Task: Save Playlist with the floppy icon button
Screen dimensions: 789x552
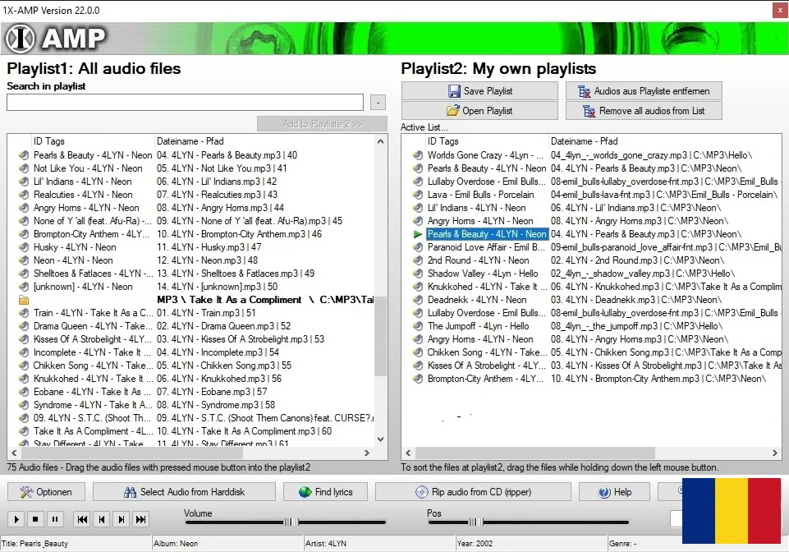Action: tap(479, 91)
